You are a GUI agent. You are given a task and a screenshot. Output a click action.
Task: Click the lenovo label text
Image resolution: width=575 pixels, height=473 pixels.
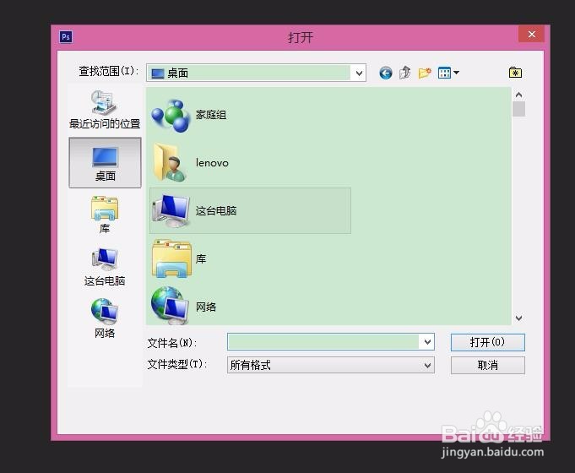[x=212, y=162]
